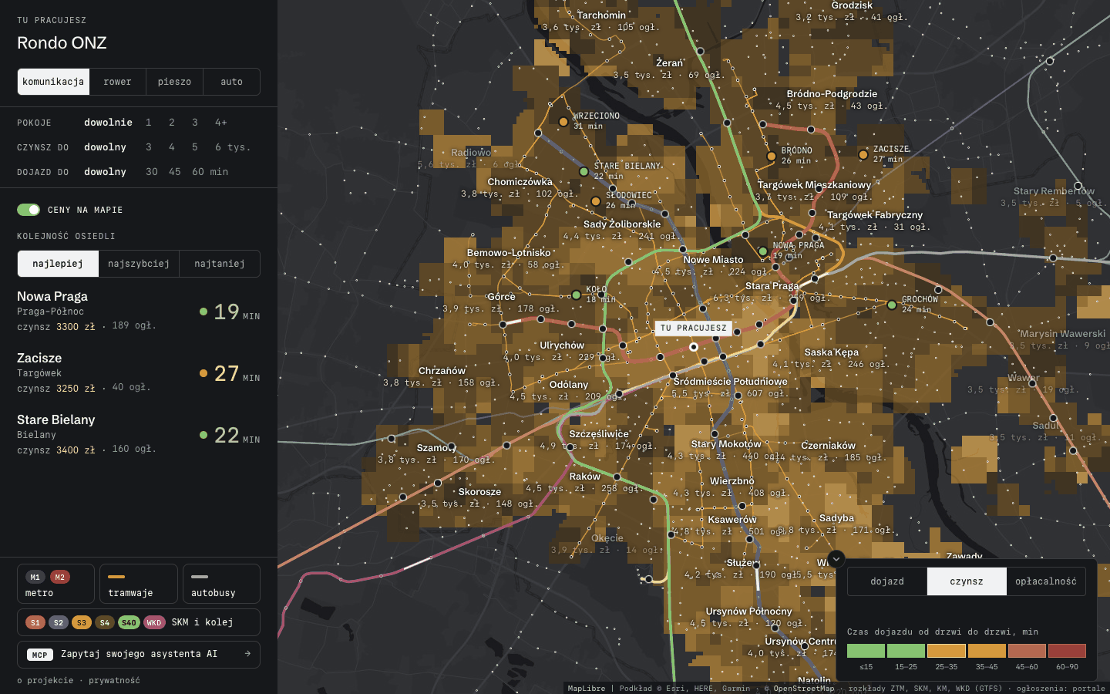Click the Grochów marker on the map
This screenshot has height=694, width=1110.
(892, 305)
